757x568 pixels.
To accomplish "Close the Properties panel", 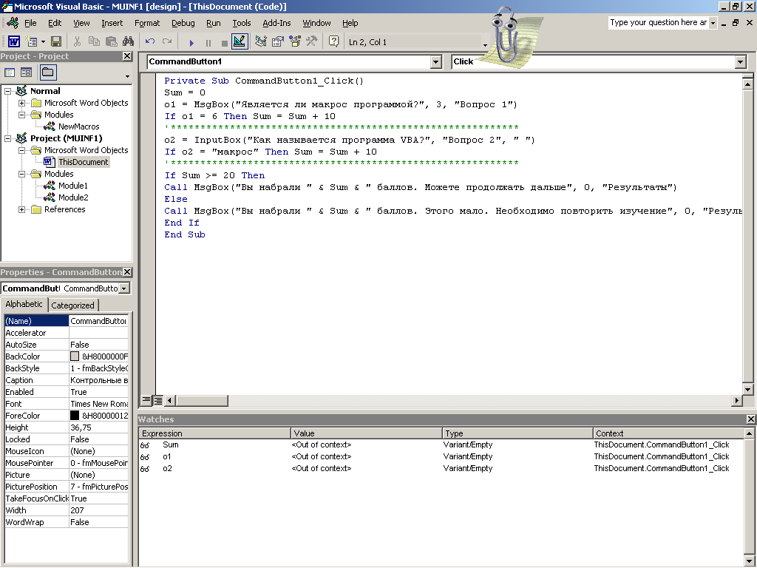I will [127, 272].
